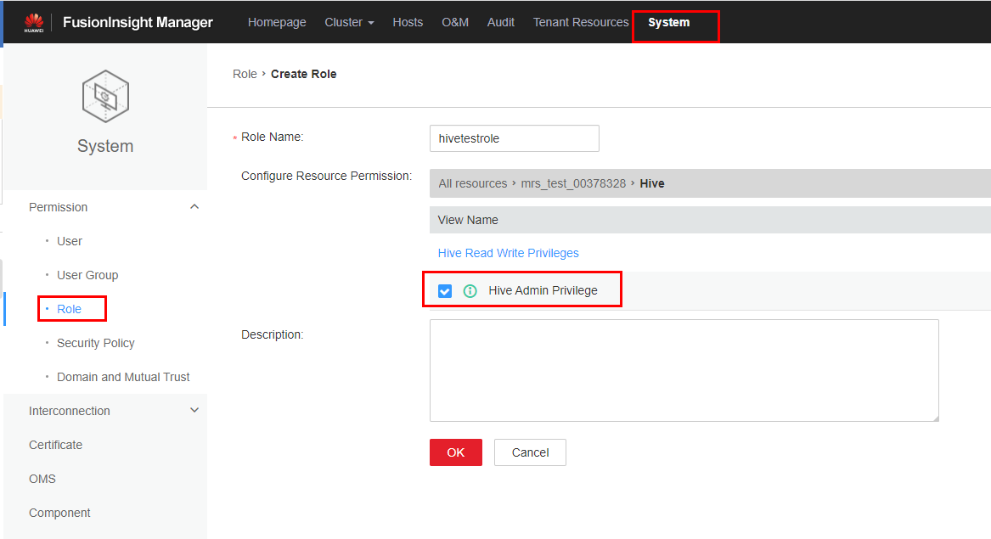This screenshot has height=539, width=991.
Task: Click the Role breadcrumb link
Action: pos(245,74)
